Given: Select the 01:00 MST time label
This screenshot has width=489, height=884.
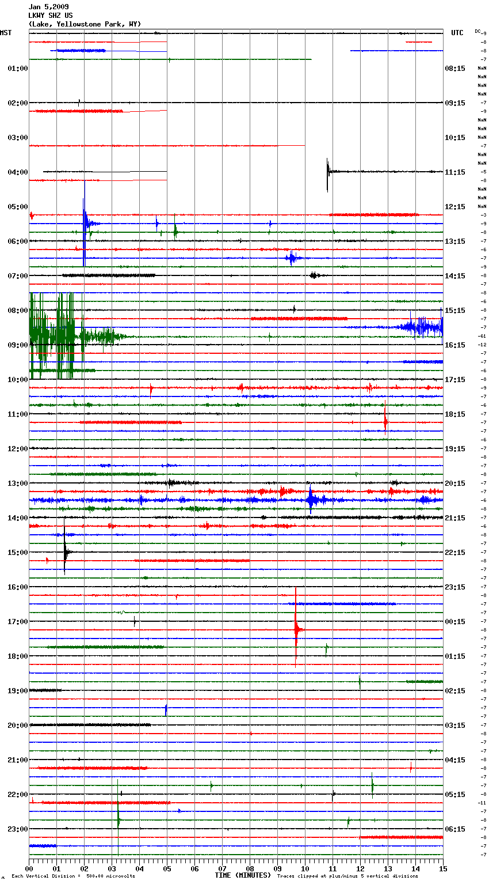Looking at the screenshot, I should tap(18, 69).
